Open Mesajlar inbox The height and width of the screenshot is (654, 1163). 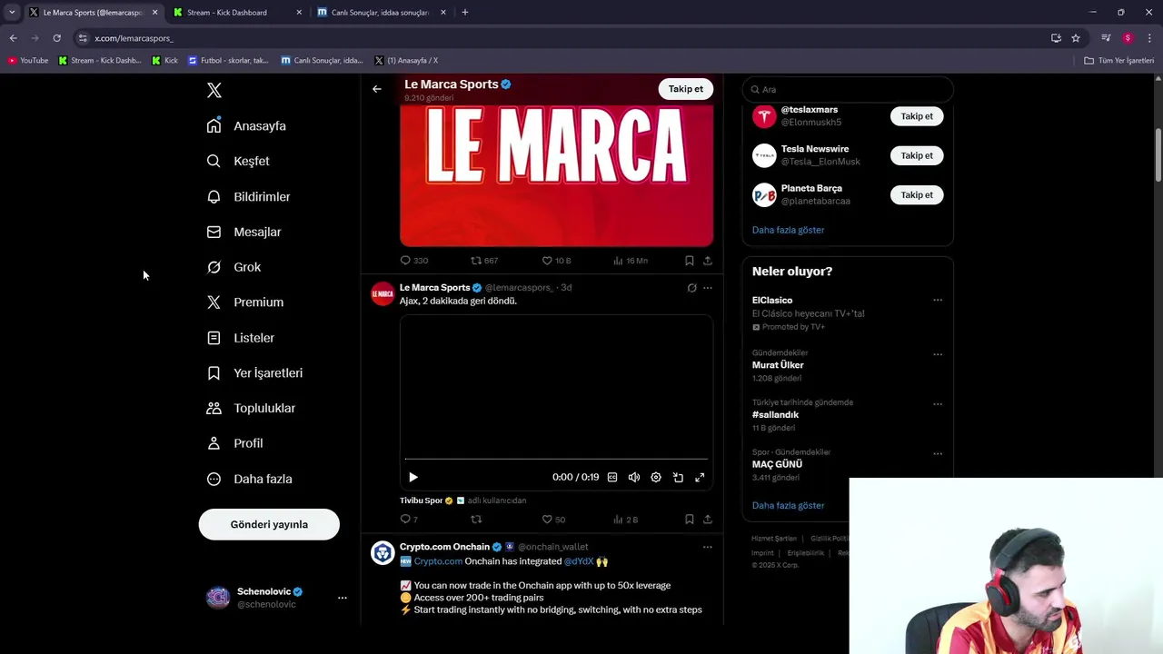244,232
